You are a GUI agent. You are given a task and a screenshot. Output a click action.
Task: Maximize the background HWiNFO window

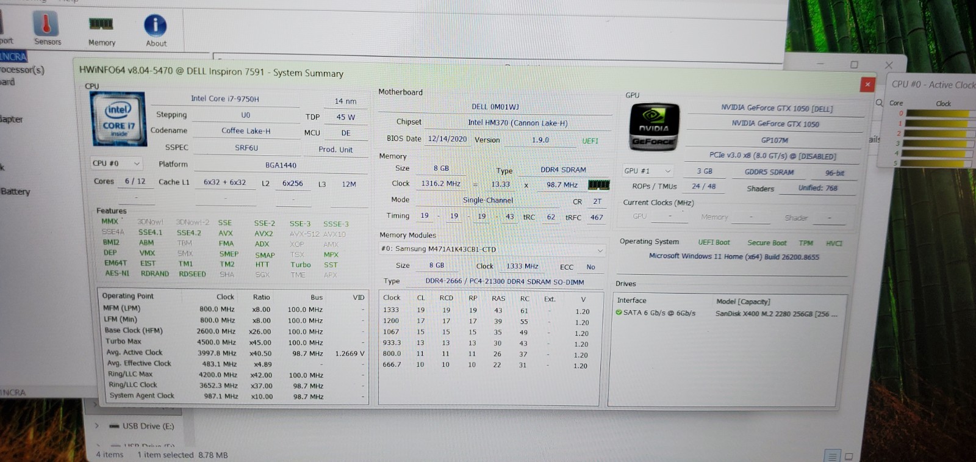(x=854, y=64)
